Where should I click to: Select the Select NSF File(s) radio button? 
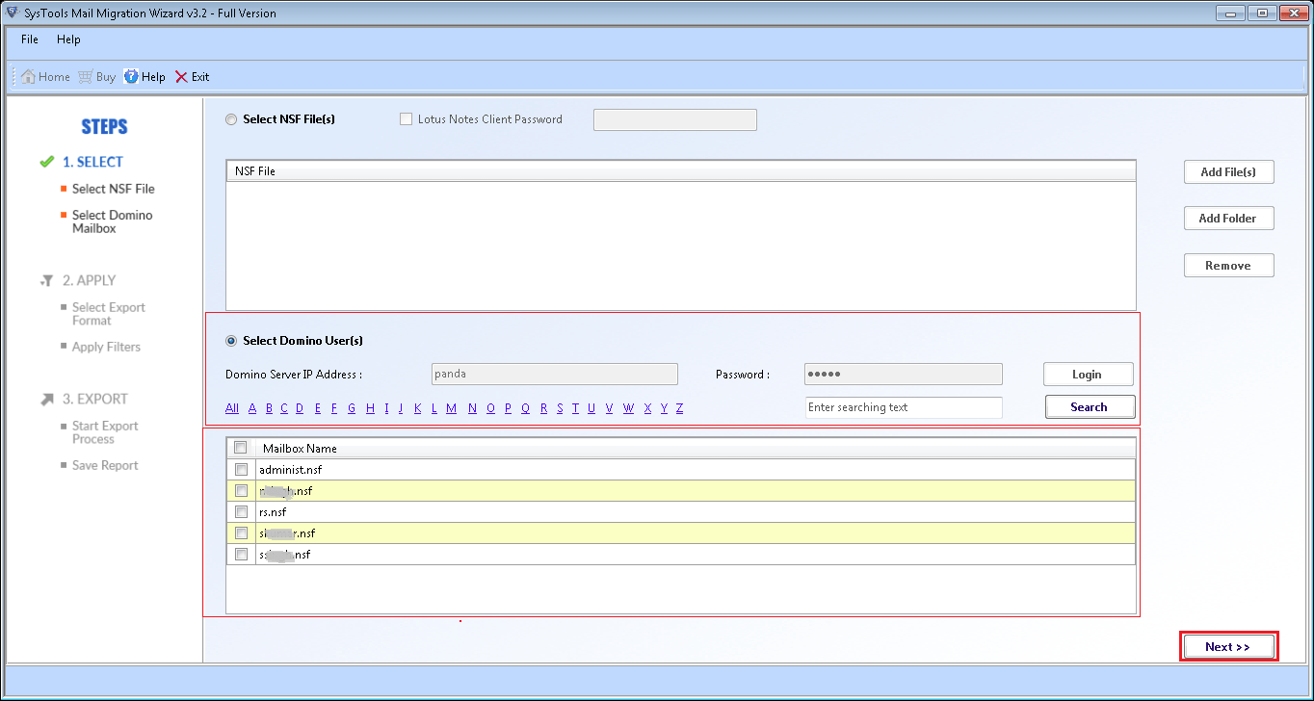coord(230,119)
